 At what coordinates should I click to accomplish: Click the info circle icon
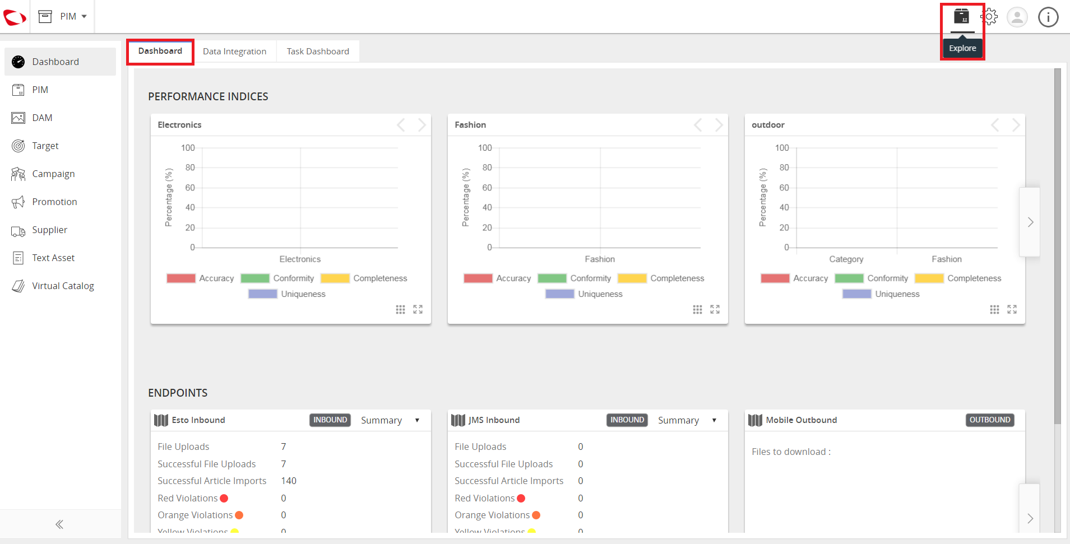(1048, 17)
